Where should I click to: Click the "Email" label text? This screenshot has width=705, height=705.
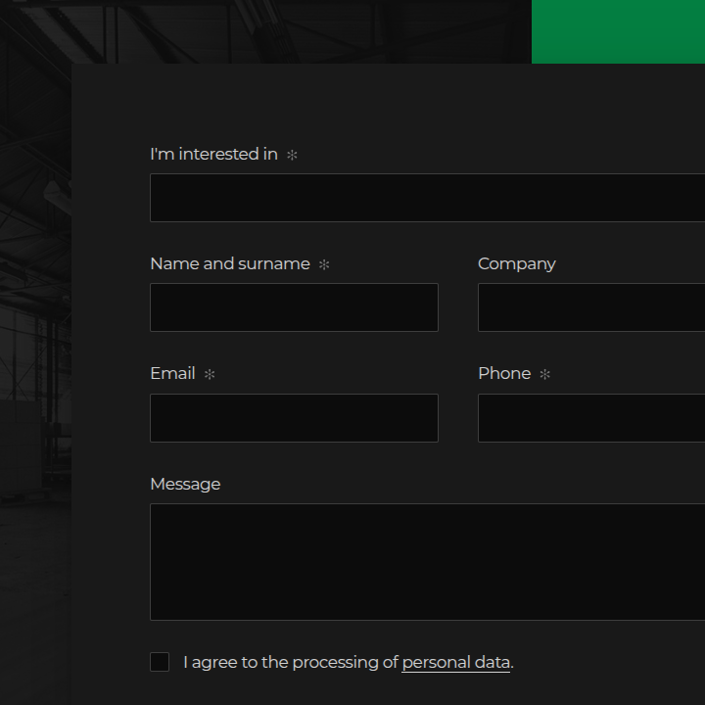(x=172, y=373)
